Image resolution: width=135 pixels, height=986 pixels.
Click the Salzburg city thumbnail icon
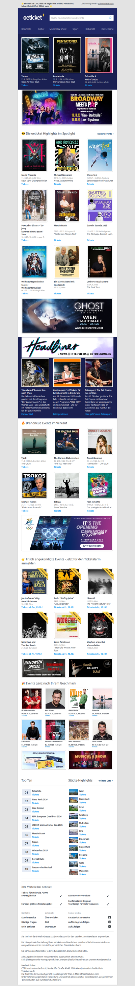coord(73,817)
